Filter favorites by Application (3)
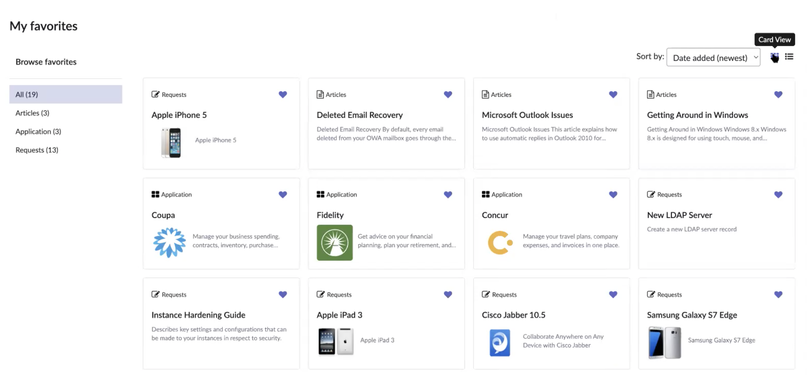 click(x=38, y=131)
